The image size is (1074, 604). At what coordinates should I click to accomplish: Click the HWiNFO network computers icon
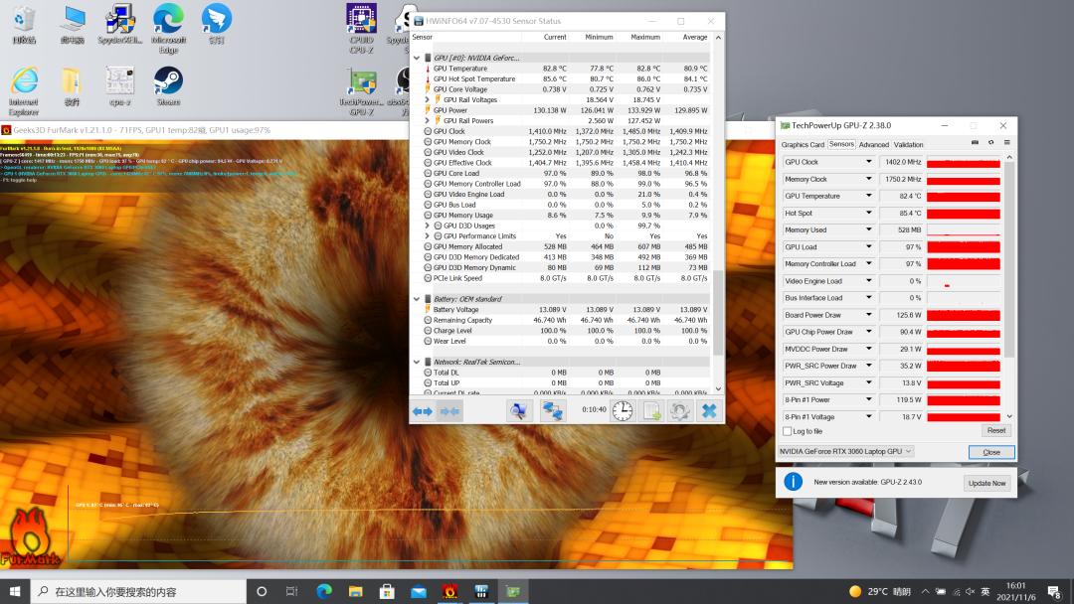553,410
